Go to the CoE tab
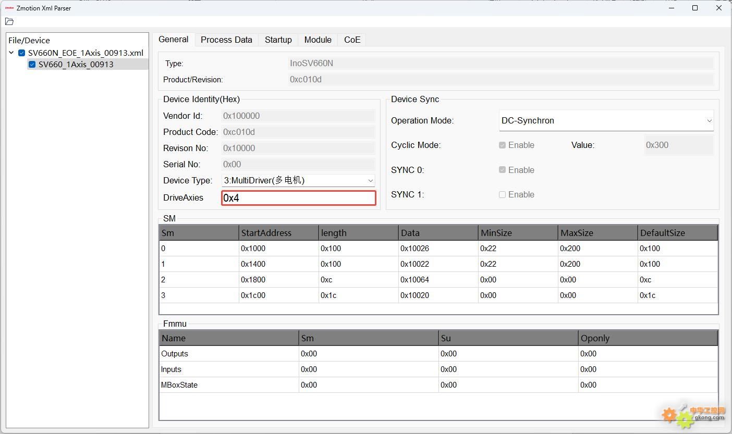Viewport: 732px width, 434px height. tap(352, 40)
